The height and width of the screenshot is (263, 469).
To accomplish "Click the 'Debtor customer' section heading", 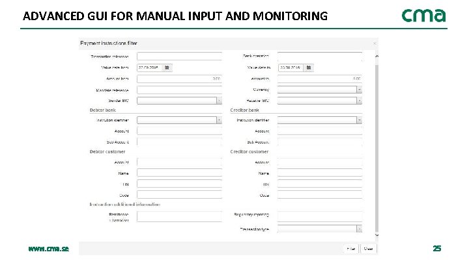I will (107, 151).
